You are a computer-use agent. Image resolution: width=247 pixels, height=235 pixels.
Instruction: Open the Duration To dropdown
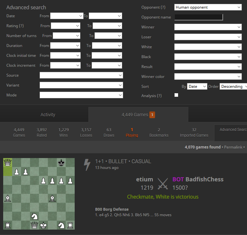tap(107, 46)
